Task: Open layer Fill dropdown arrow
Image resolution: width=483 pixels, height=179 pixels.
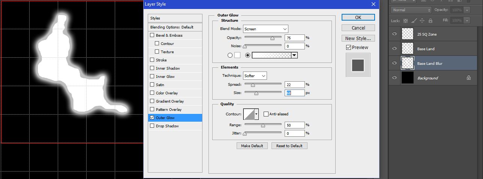Action: pyautogui.click(x=467, y=21)
